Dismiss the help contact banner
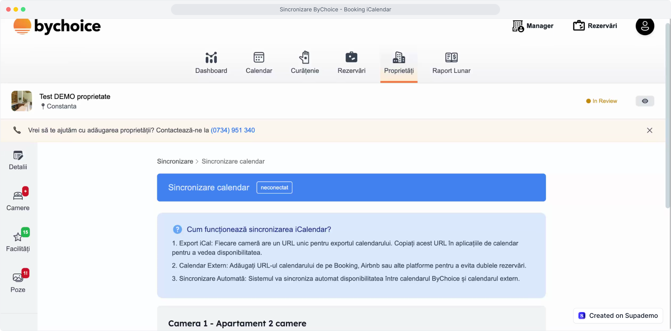671x331 pixels. pos(649,130)
